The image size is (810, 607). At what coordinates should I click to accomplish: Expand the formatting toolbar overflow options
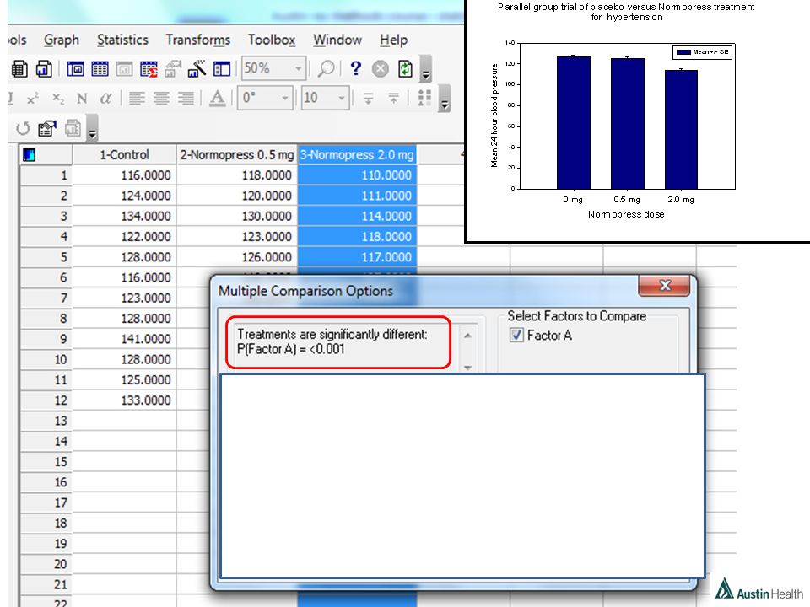445,98
